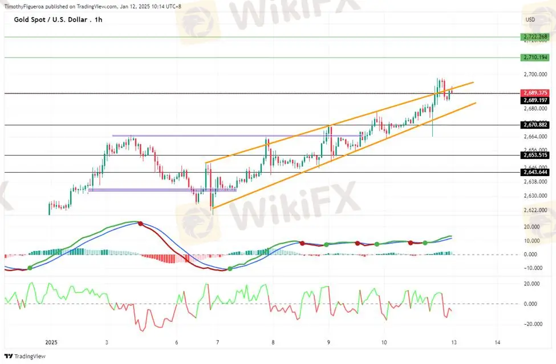This screenshot has height=364, width=556.
Task: Click the date label 7 on time axis
Action: [x=218, y=342]
